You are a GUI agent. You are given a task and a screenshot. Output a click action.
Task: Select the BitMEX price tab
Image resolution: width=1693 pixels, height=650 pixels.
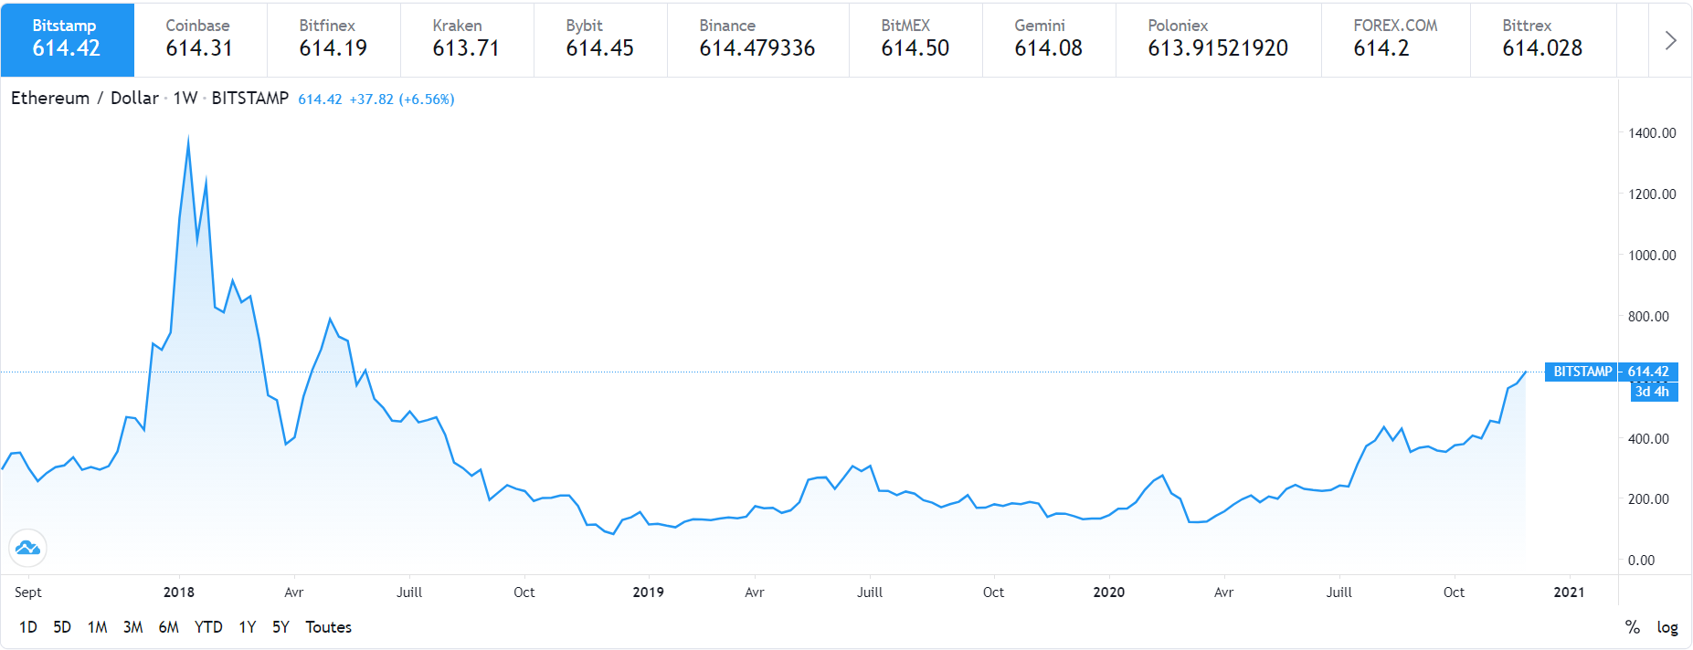pyautogui.click(x=916, y=39)
